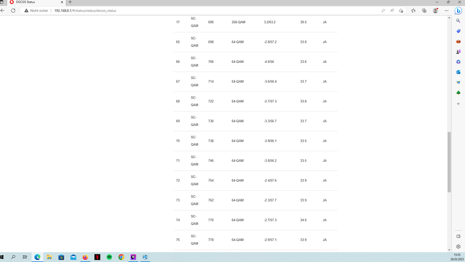Select frequency 714 cell
Screen dimensions: 465x262
(211, 81)
